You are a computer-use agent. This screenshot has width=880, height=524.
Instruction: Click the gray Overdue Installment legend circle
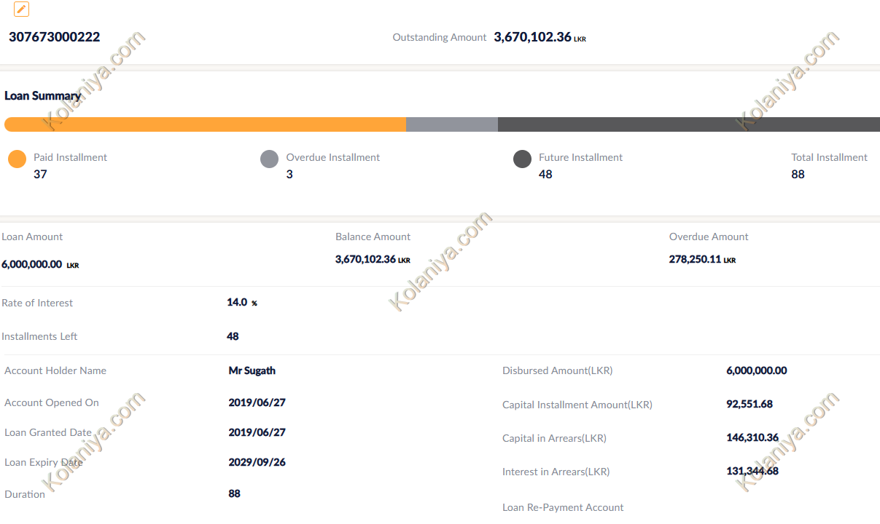coord(270,159)
